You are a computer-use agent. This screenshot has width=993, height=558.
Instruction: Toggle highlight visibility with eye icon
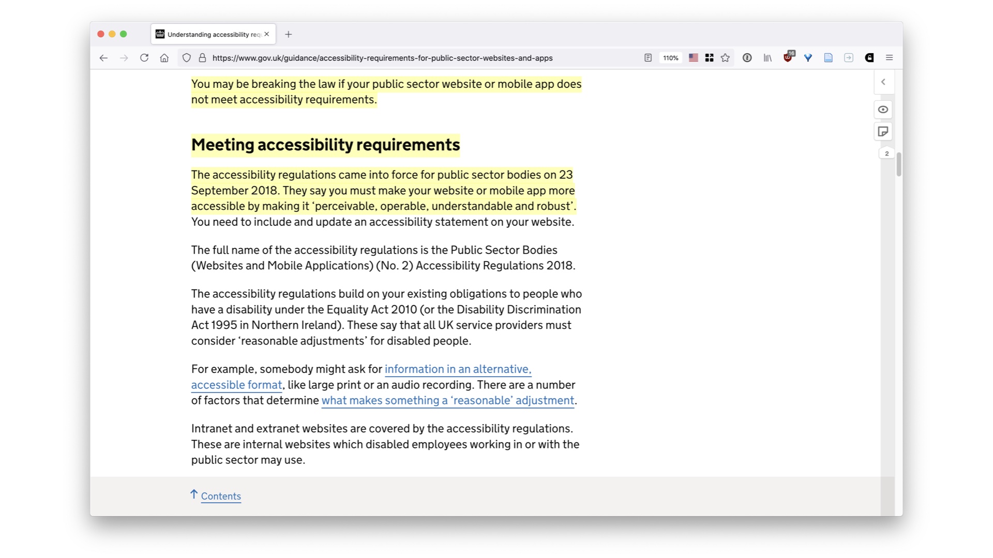(x=883, y=110)
